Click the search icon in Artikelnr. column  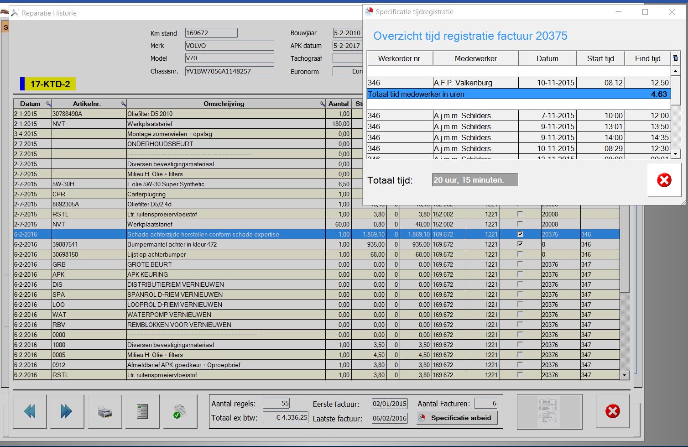point(123,104)
